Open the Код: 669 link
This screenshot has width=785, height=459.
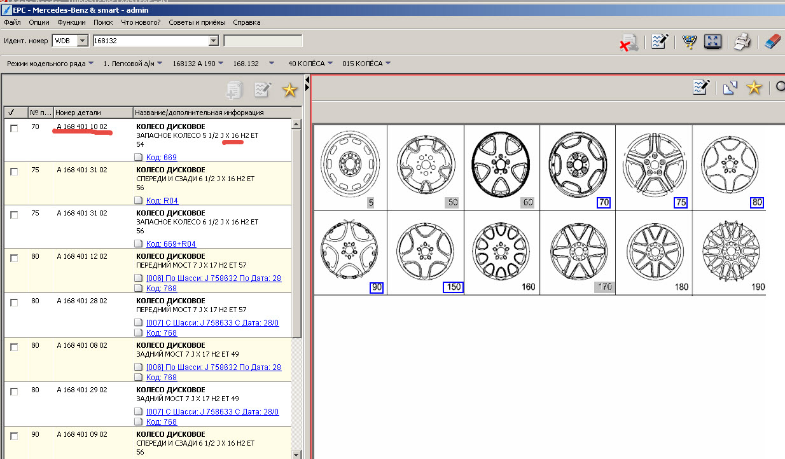pyautogui.click(x=162, y=158)
